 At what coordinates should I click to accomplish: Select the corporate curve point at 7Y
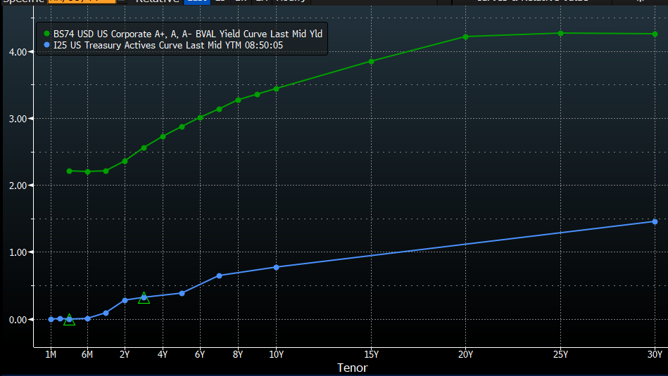point(219,110)
